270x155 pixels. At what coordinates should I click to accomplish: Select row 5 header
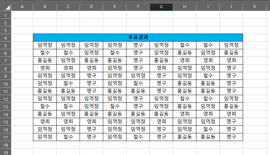click(6, 46)
